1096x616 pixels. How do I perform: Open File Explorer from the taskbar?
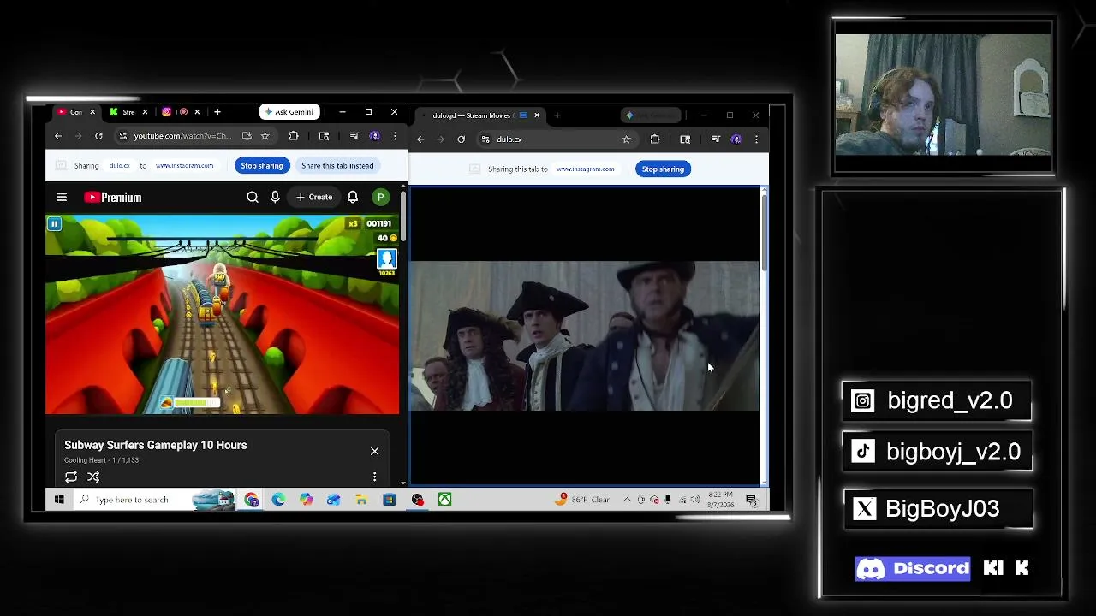pyautogui.click(x=361, y=500)
